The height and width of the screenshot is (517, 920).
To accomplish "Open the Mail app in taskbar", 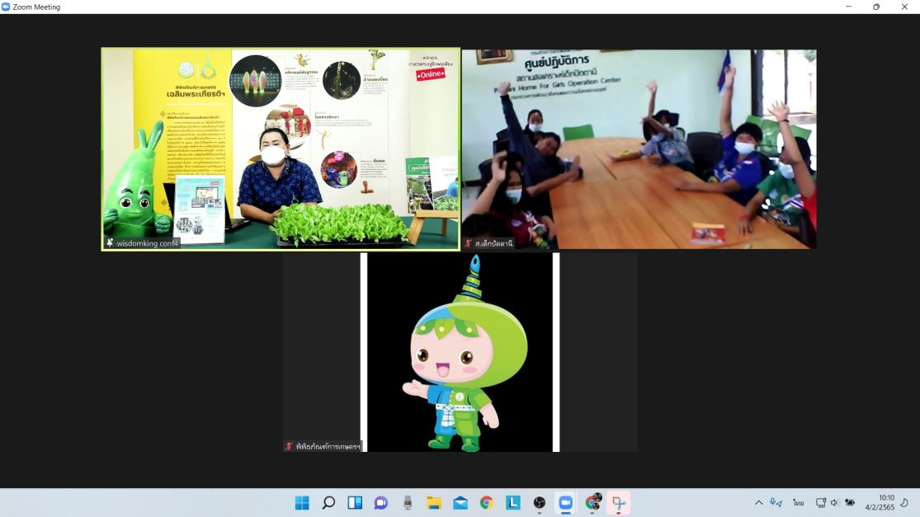I will click(x=460, y=503).
